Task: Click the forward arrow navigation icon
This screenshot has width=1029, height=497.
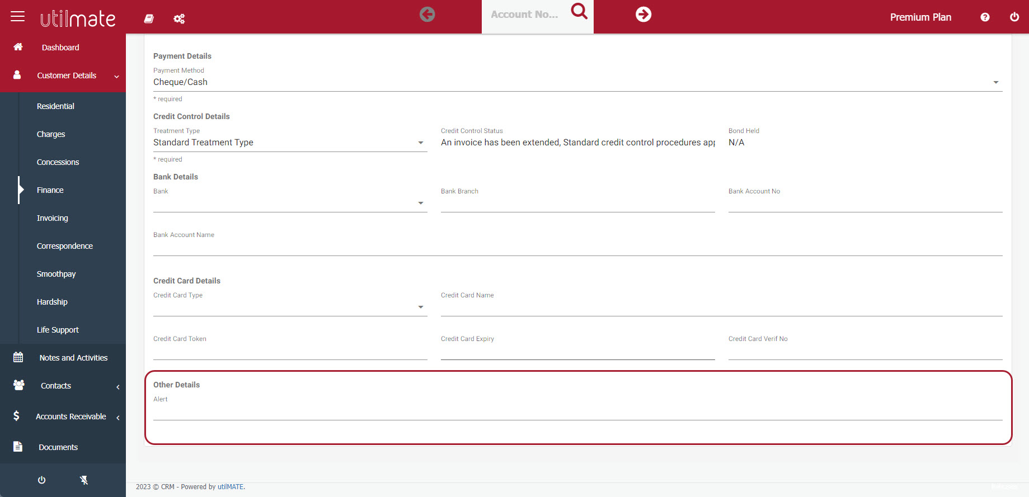Action: coord(643,15)
